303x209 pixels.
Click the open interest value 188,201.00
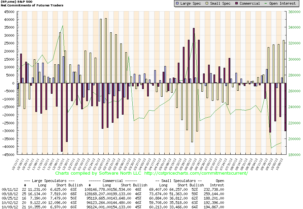[x=214, y=198]
